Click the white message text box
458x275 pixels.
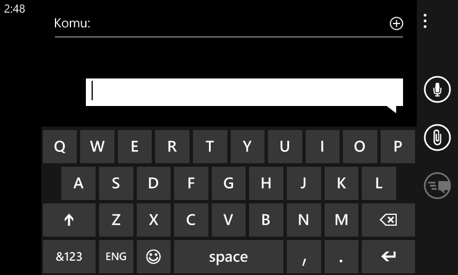click(244, 92)
